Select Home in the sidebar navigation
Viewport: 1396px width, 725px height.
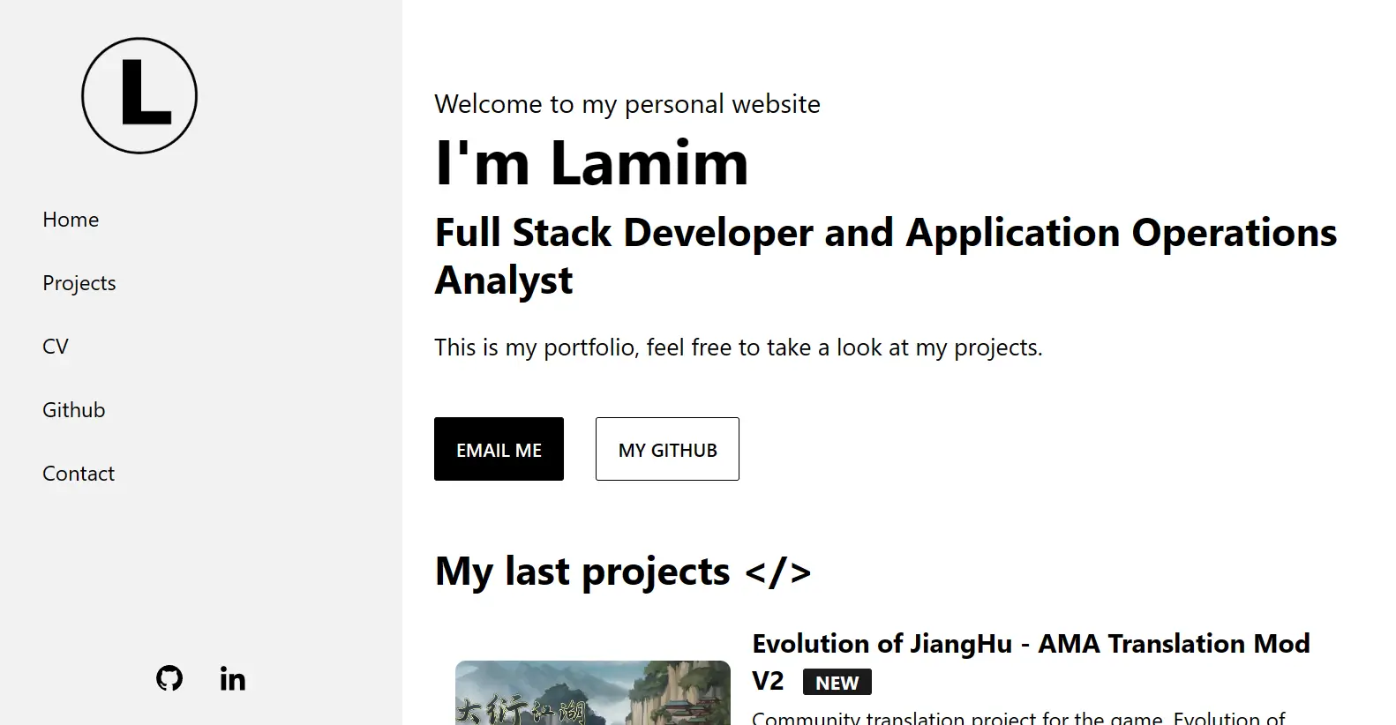70,219
